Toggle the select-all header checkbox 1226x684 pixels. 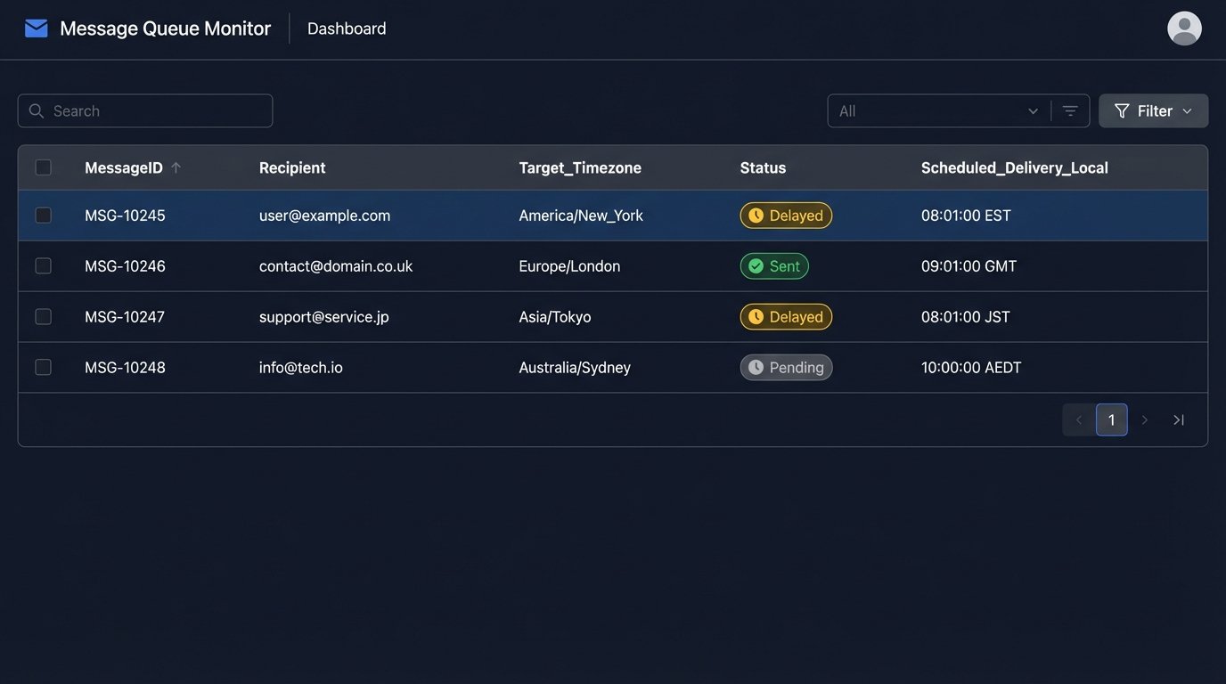43,167
